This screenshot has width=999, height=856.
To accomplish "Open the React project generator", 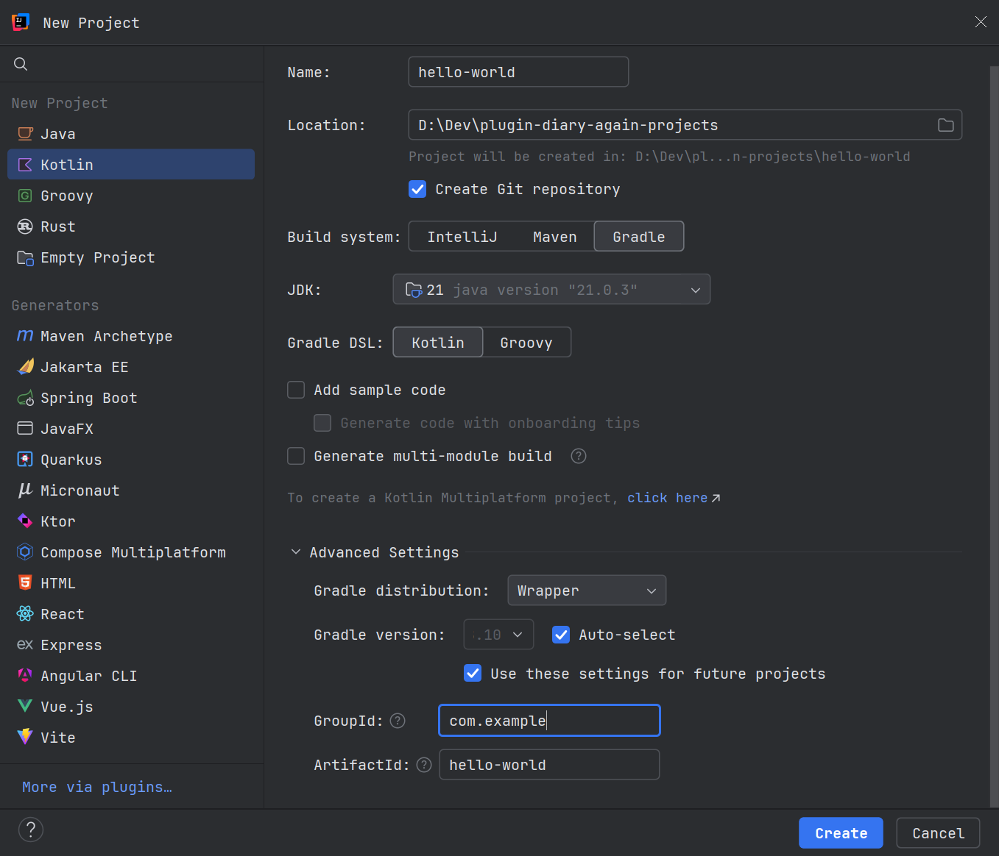I will coord(63,614).
